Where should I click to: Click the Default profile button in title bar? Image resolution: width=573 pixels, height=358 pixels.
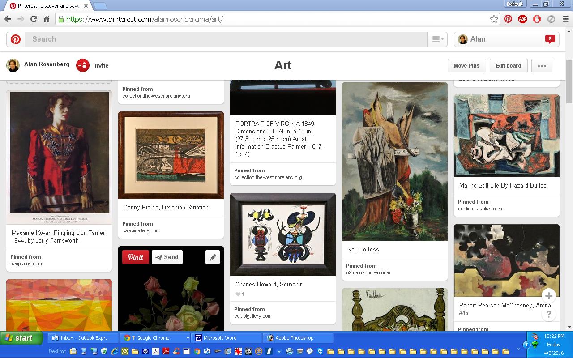coord(515,4)
